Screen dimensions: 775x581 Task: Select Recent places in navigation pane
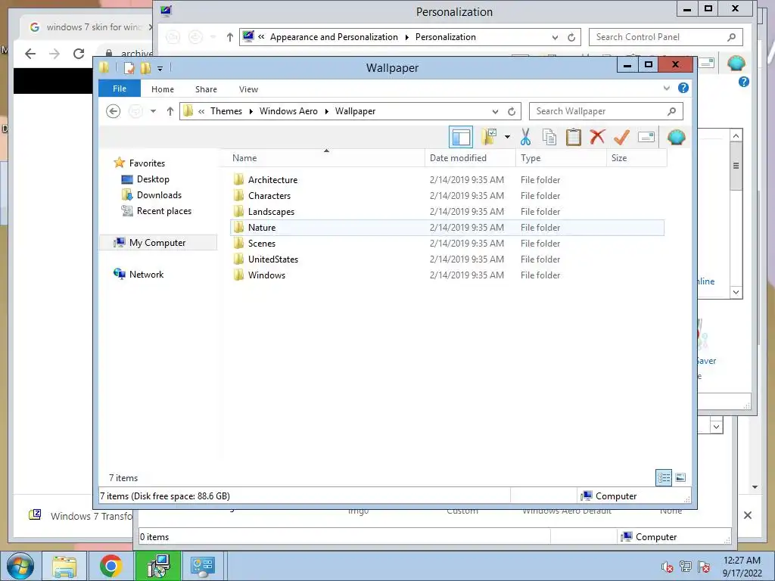[x=164, y=211]
